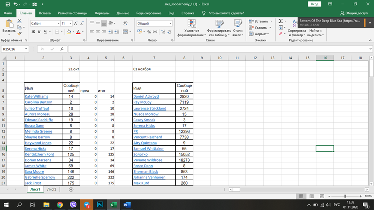Open the Daniel Ackroyd link
Image resolution: width=375 pixels, height=211 pixels.
146,96
